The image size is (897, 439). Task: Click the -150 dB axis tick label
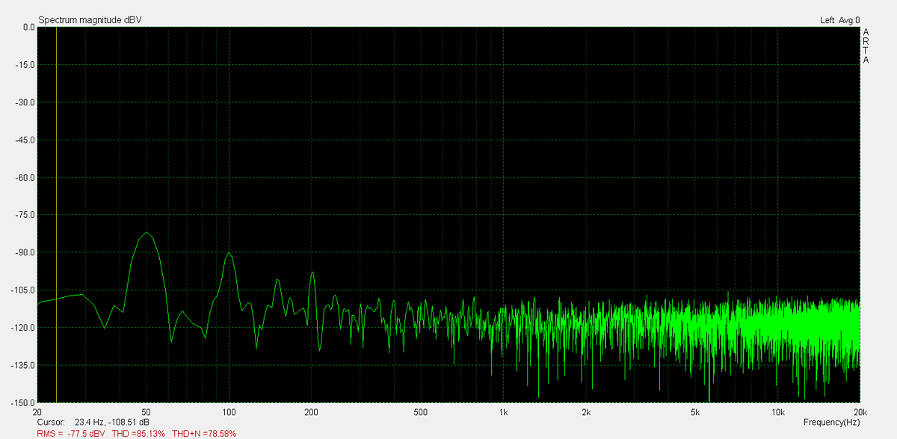point(25,402)
